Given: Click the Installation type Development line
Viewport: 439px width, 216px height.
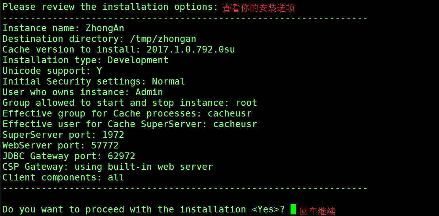Looking at the screenshot, I should [x=86, y=60].
